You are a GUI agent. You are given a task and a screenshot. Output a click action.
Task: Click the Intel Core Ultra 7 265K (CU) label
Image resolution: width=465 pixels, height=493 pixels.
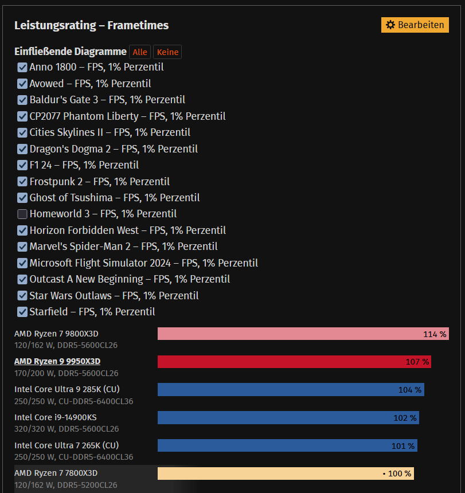pyautogui.click(x=67, y=445)
